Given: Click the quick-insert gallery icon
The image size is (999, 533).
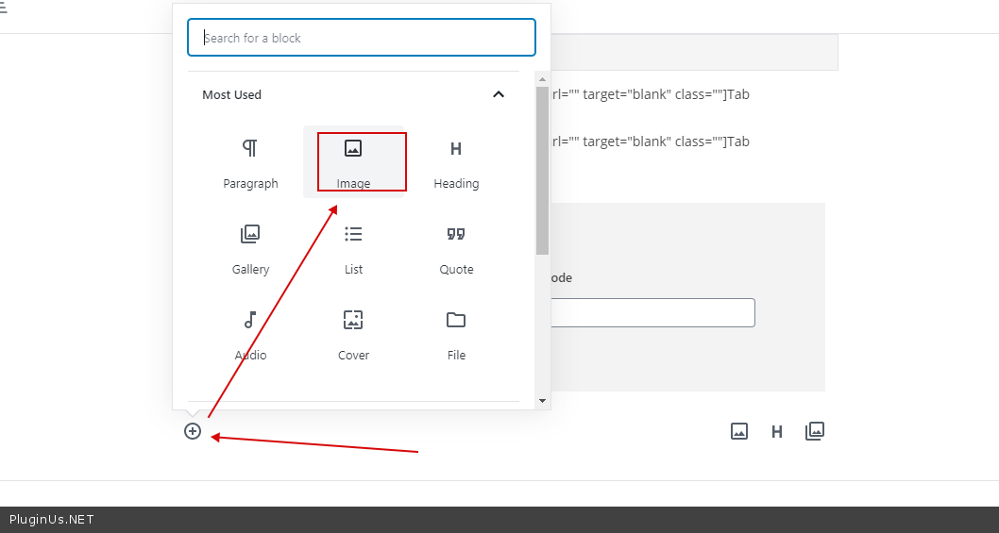Looking at the screenshot, I should tap(815, 431).
